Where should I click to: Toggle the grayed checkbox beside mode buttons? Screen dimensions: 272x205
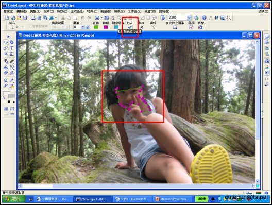tap(30, 26)
